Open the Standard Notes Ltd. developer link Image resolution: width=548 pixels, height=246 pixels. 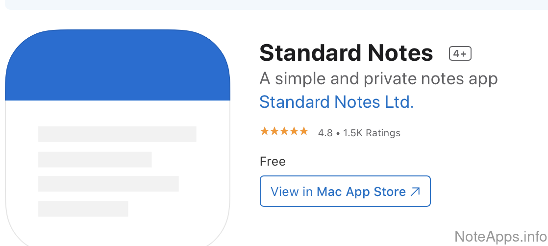[x=336, y=102]
